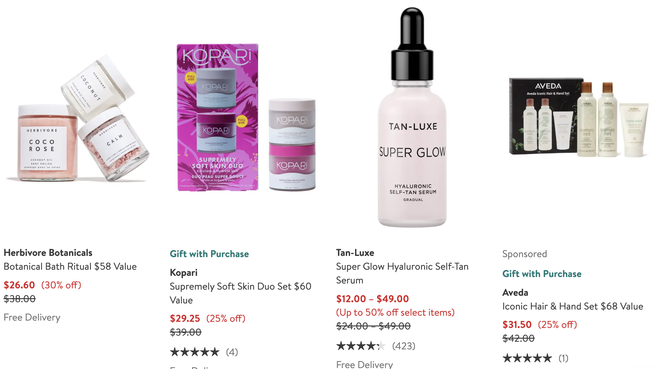Click Aveda's Gift with Purchase label
Image resolution: width=658 pixels, height=369 pixels.
tap(542, 274)
